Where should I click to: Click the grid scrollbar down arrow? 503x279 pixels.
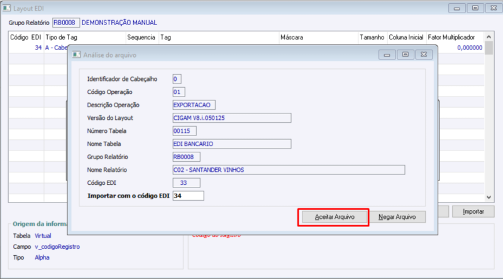(x=489, y=197)
